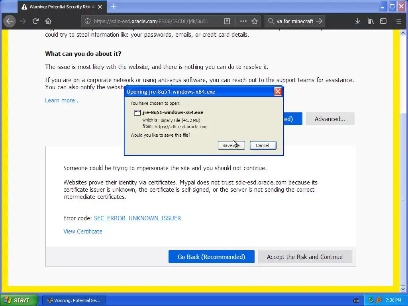408x306 pixels.
Task: Click page scrollbar up arrow
Action: 403,33
